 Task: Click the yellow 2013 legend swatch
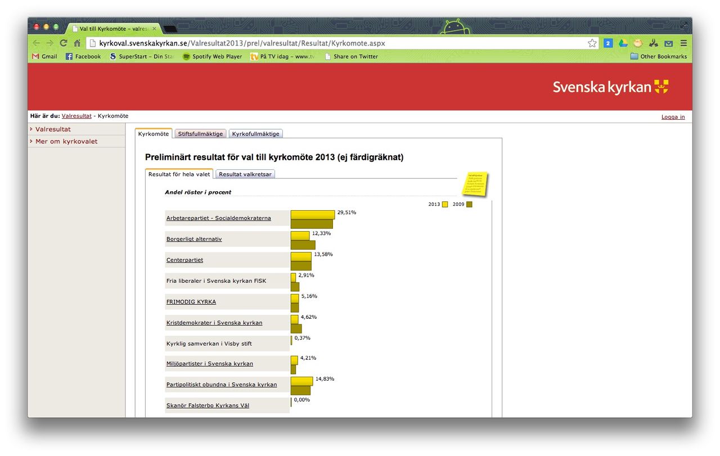(x=444, y=204)
